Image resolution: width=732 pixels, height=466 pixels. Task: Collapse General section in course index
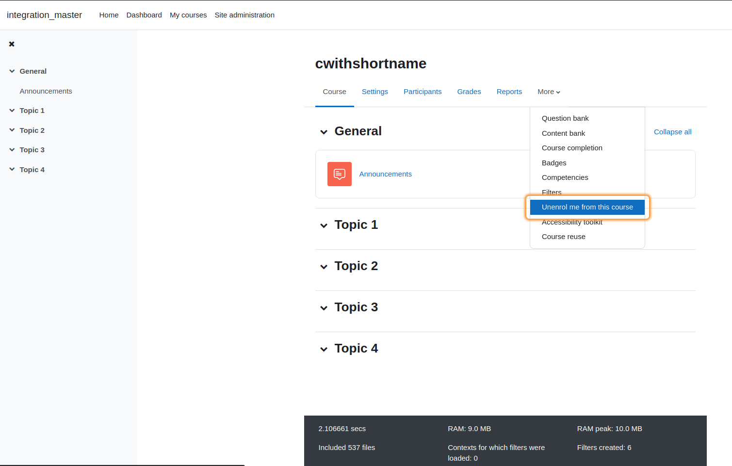(12, 71)
